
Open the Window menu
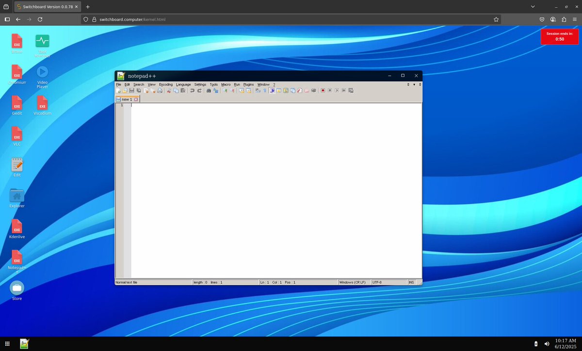(263, 84)
